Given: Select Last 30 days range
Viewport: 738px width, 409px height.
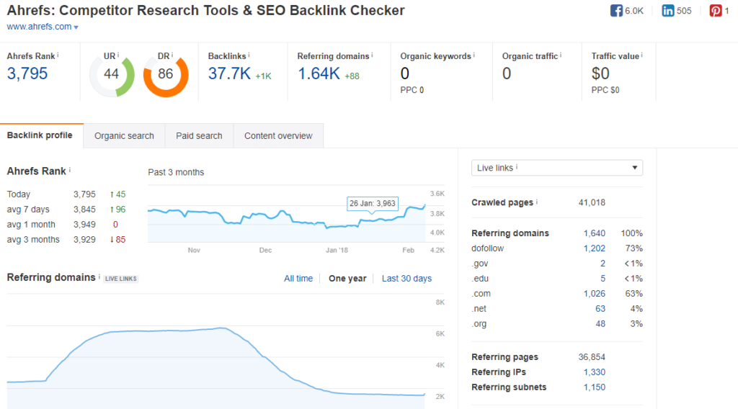Looking at the screenshot, I should point(406,279).
